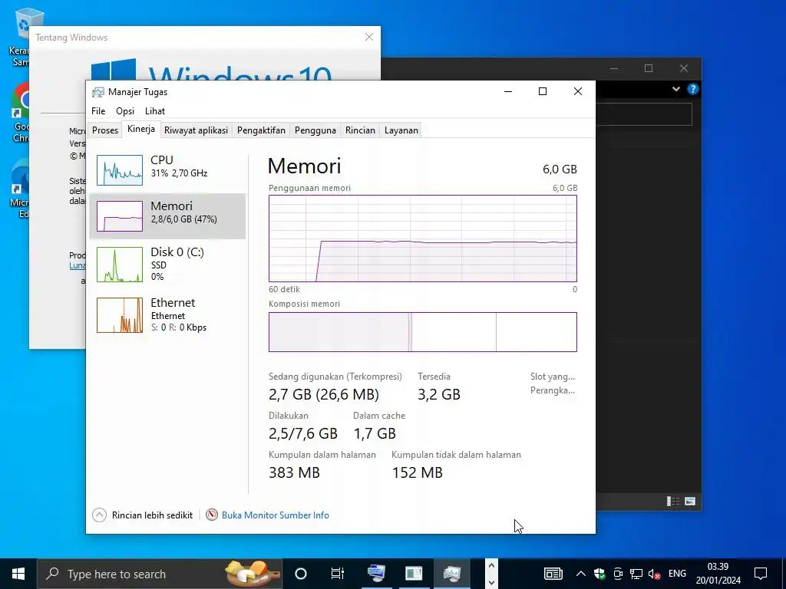The width and height of the screenshot is (786, 589).
Task: Click the Resource Monitor icon at bottom
Action: click(212, 515)
